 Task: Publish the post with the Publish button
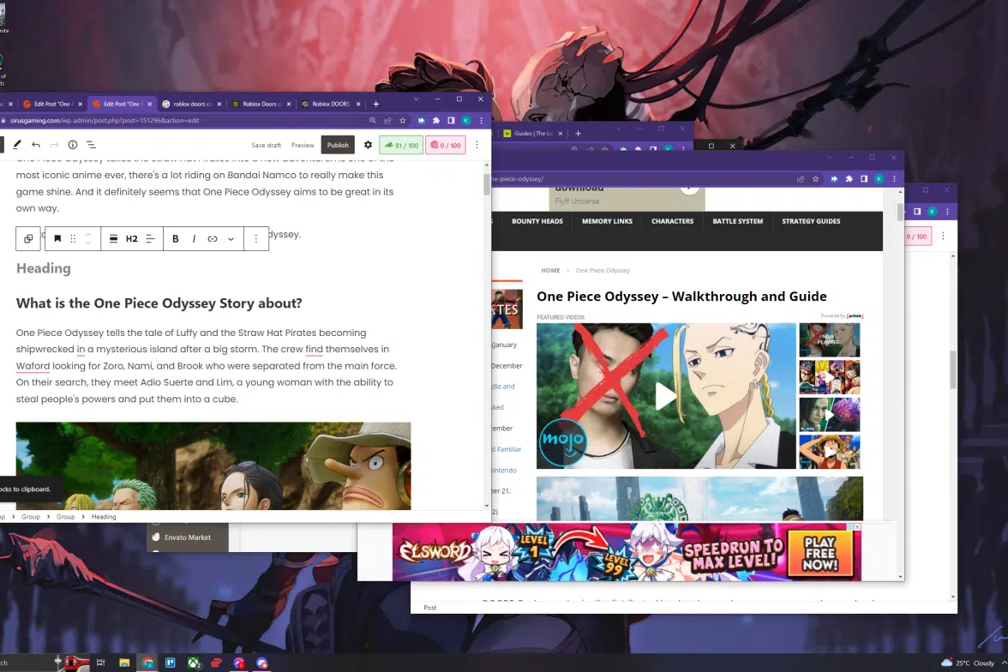pos(338,145)
